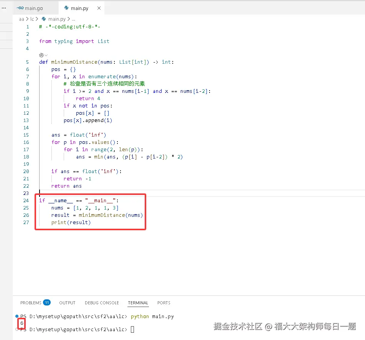Click the Chinese comment on line 8

point(104,84)
